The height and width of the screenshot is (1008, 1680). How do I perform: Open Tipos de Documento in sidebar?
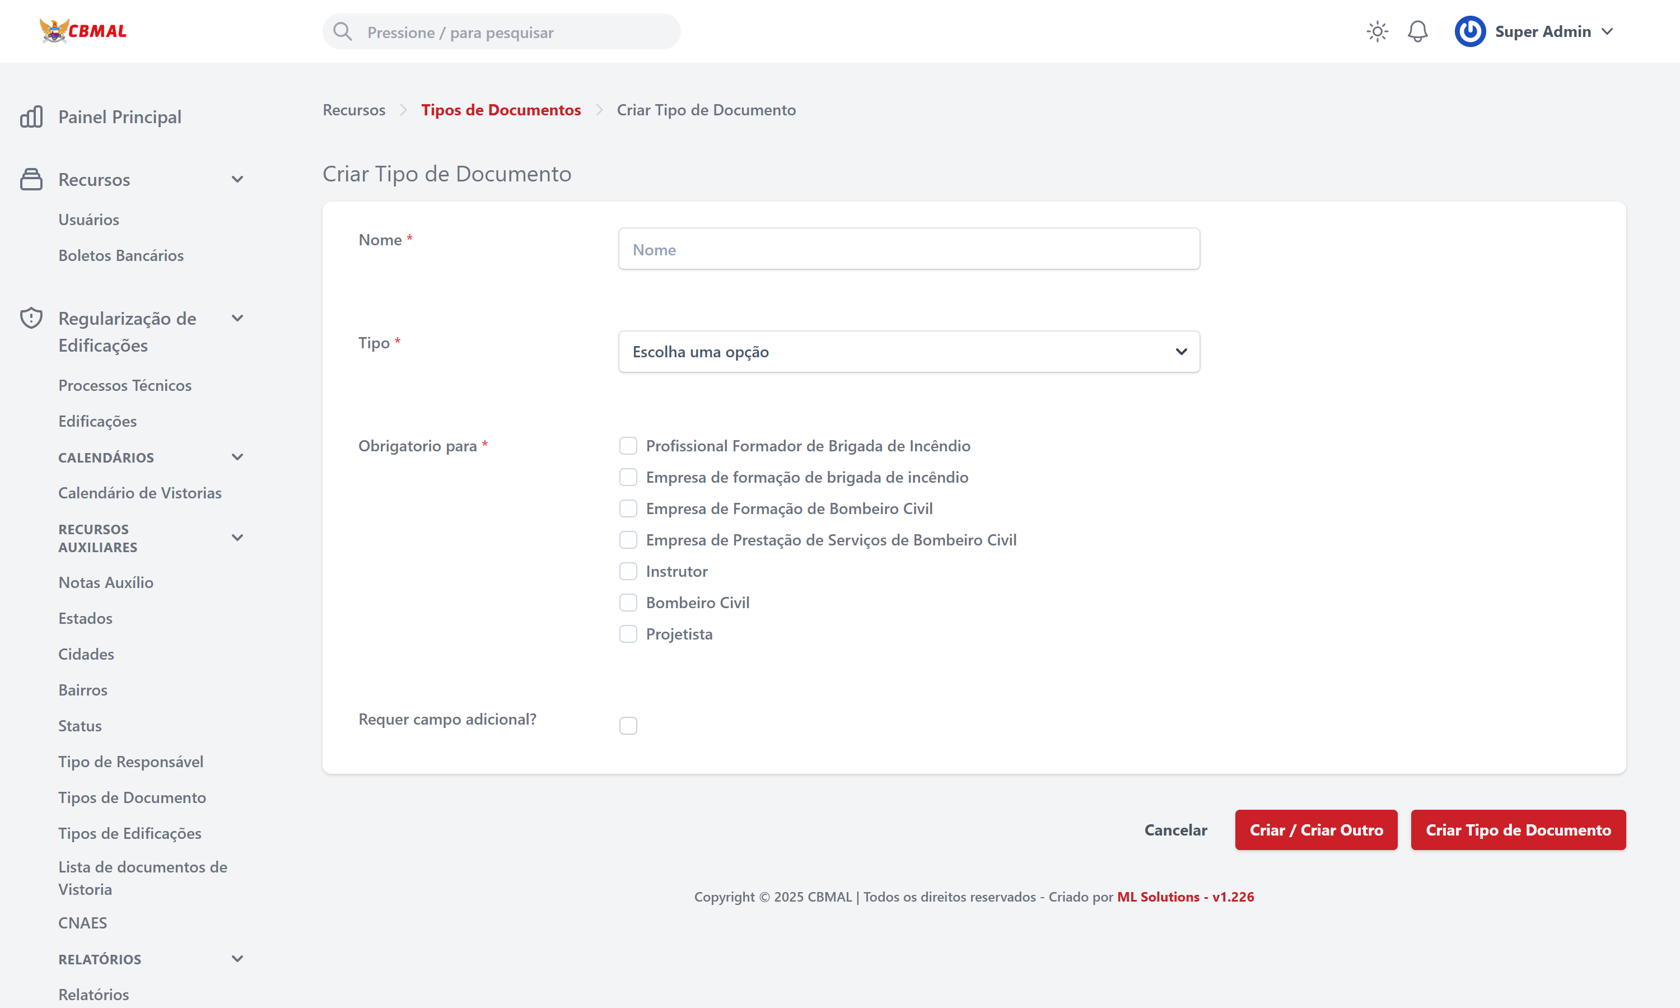132,797
